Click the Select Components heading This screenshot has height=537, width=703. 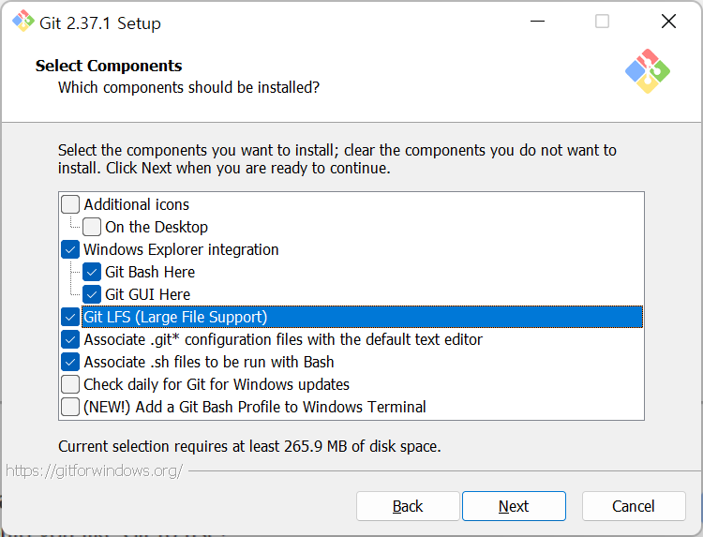tap(109, 66)
